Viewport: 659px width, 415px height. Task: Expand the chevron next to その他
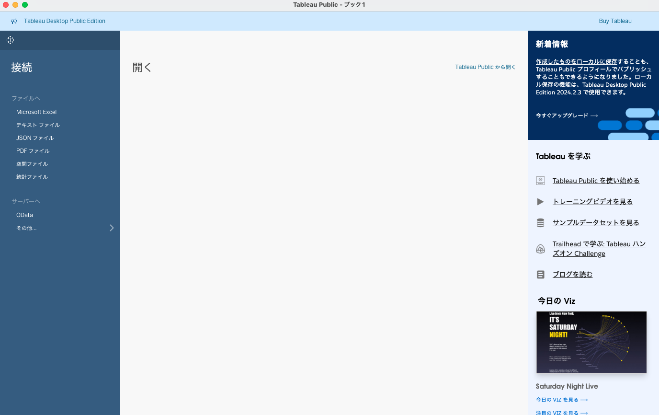[x=112, y=228]
